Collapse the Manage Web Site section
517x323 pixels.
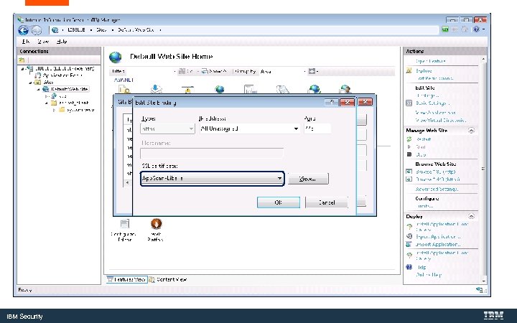coord(471,131)
